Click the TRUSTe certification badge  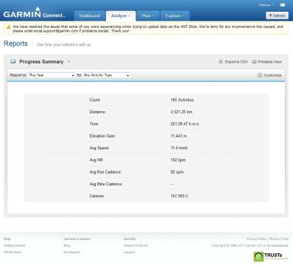(271, 256)
